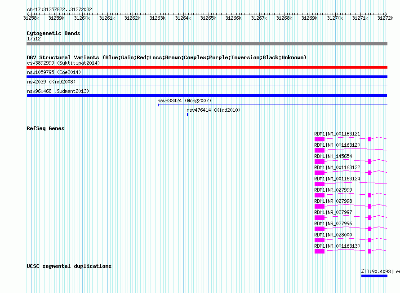Click the RDM1|NR_027999 large exon block
This screenshot has width=400, height=293.
[x=320, y=195]
